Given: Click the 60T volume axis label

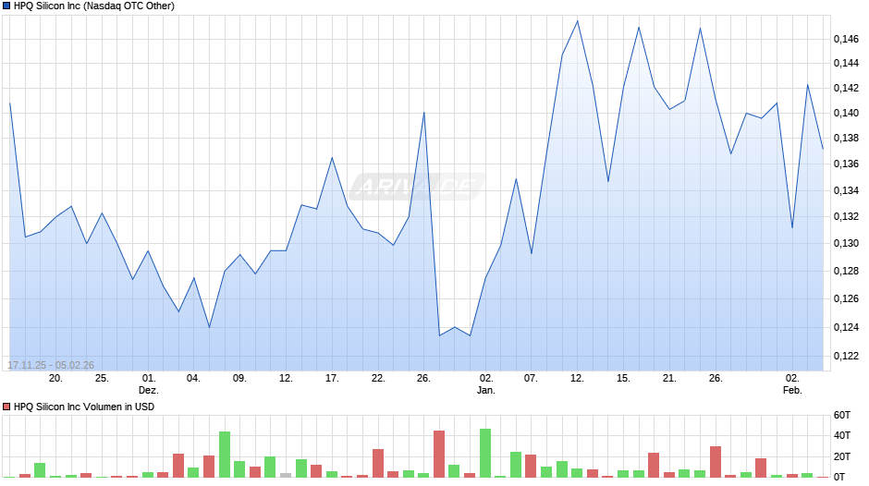Looking at the screenshot, I should [842, 415].
